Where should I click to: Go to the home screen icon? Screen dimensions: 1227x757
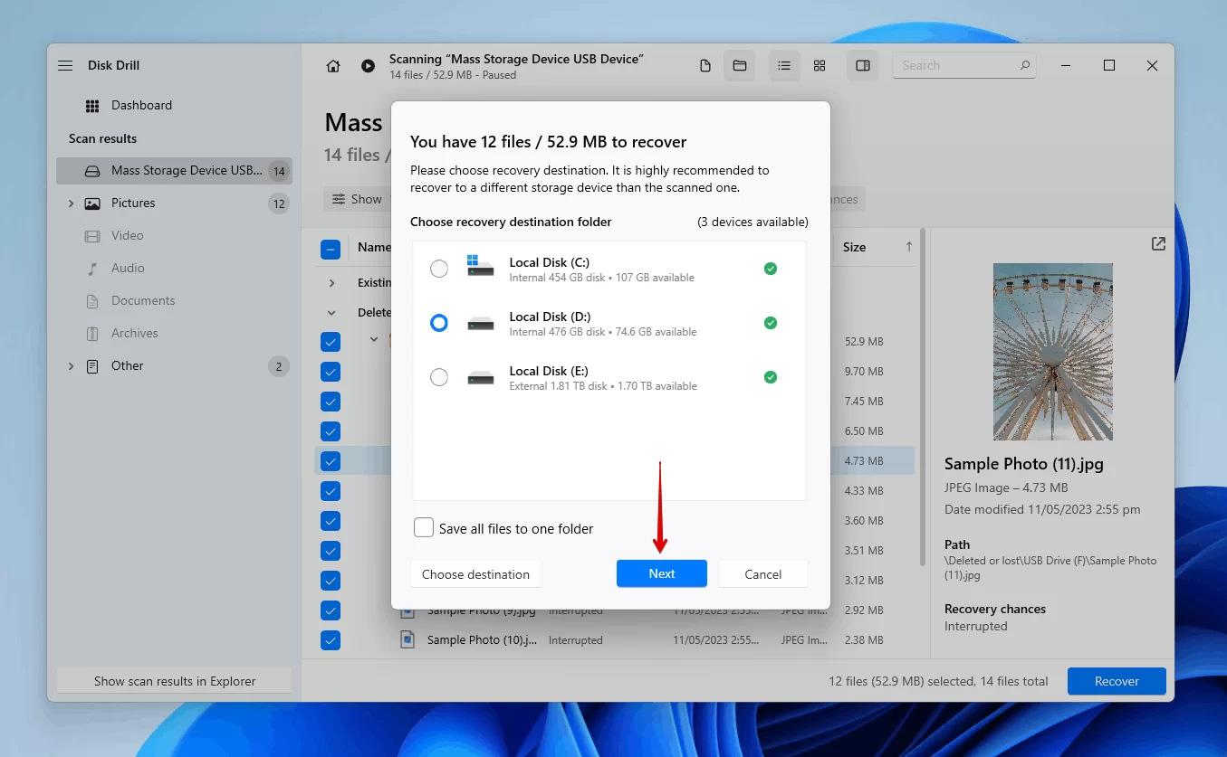(333, 66)
